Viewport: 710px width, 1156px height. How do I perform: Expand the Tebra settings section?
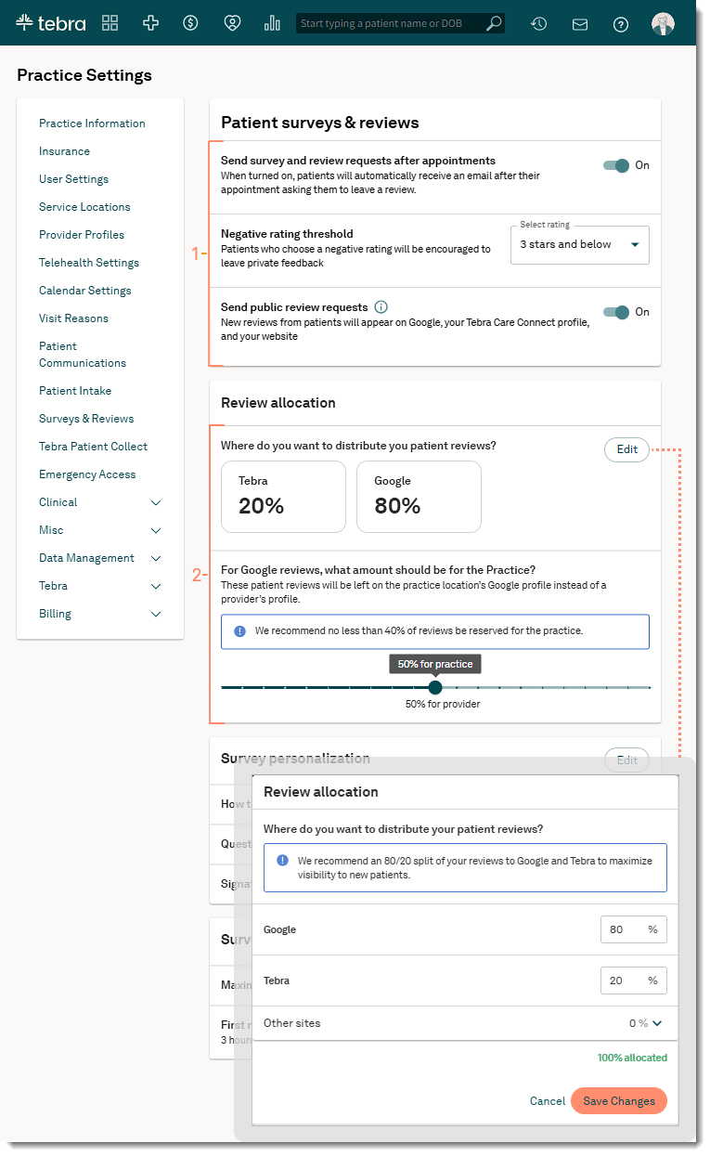point(156,586)
